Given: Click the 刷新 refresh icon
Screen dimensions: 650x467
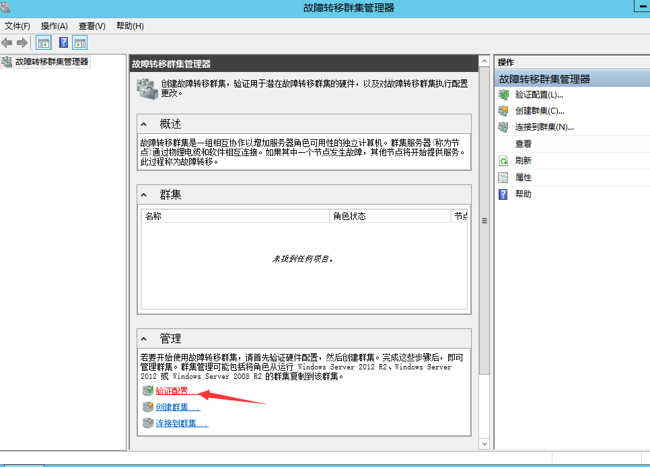Looking at the screenshot, I should pos(503,160).
